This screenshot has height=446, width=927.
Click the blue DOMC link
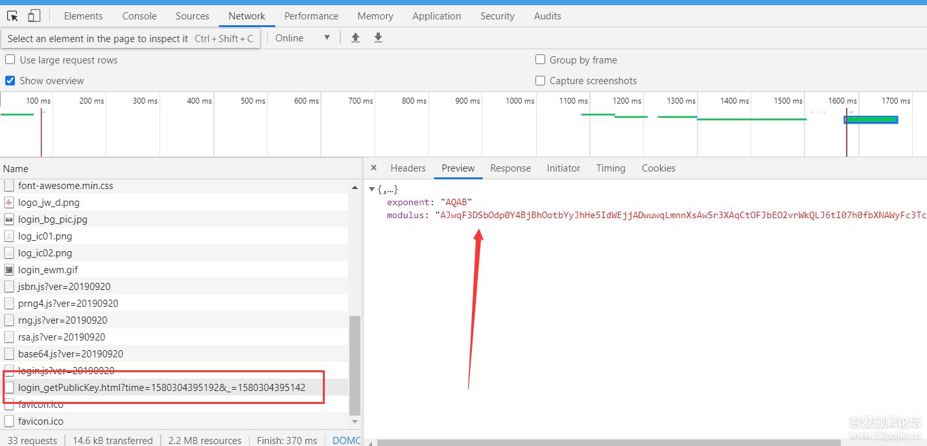coord(346,440)
